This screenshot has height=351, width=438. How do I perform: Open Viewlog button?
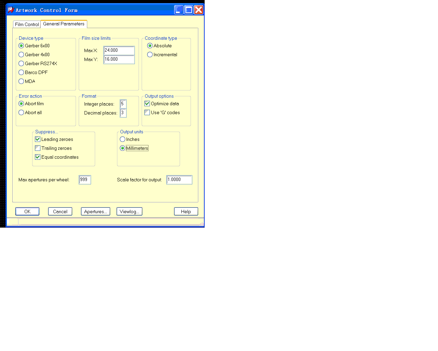pos(129,211)
